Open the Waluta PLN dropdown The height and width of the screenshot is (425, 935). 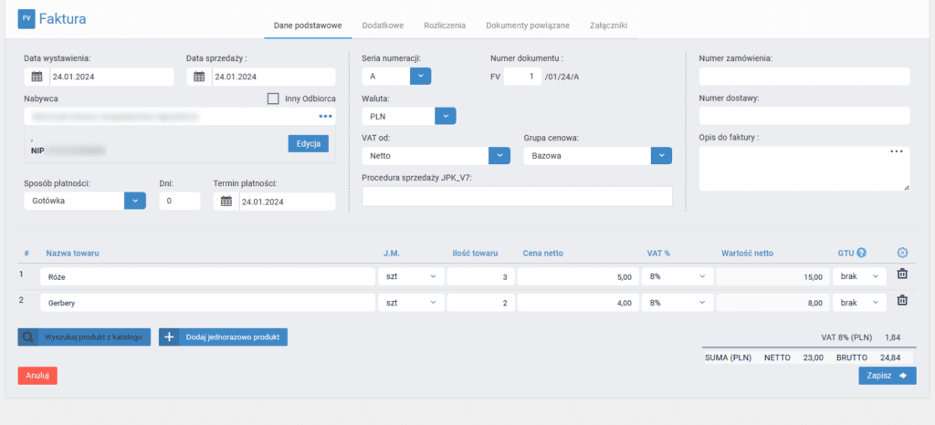click(x=445, y=116)
